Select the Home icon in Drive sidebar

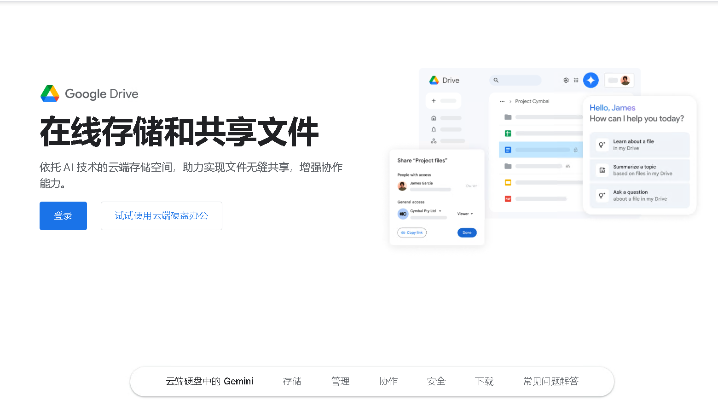(x=434, y=118)
